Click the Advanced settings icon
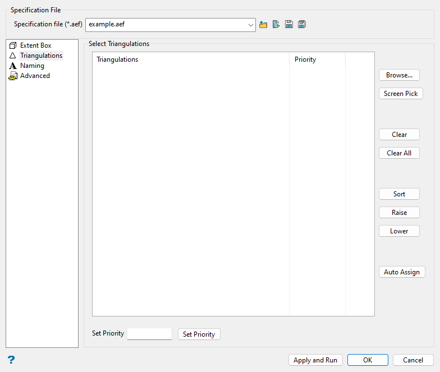This screenshot has width=440, height=372. (x=13, y=76)
